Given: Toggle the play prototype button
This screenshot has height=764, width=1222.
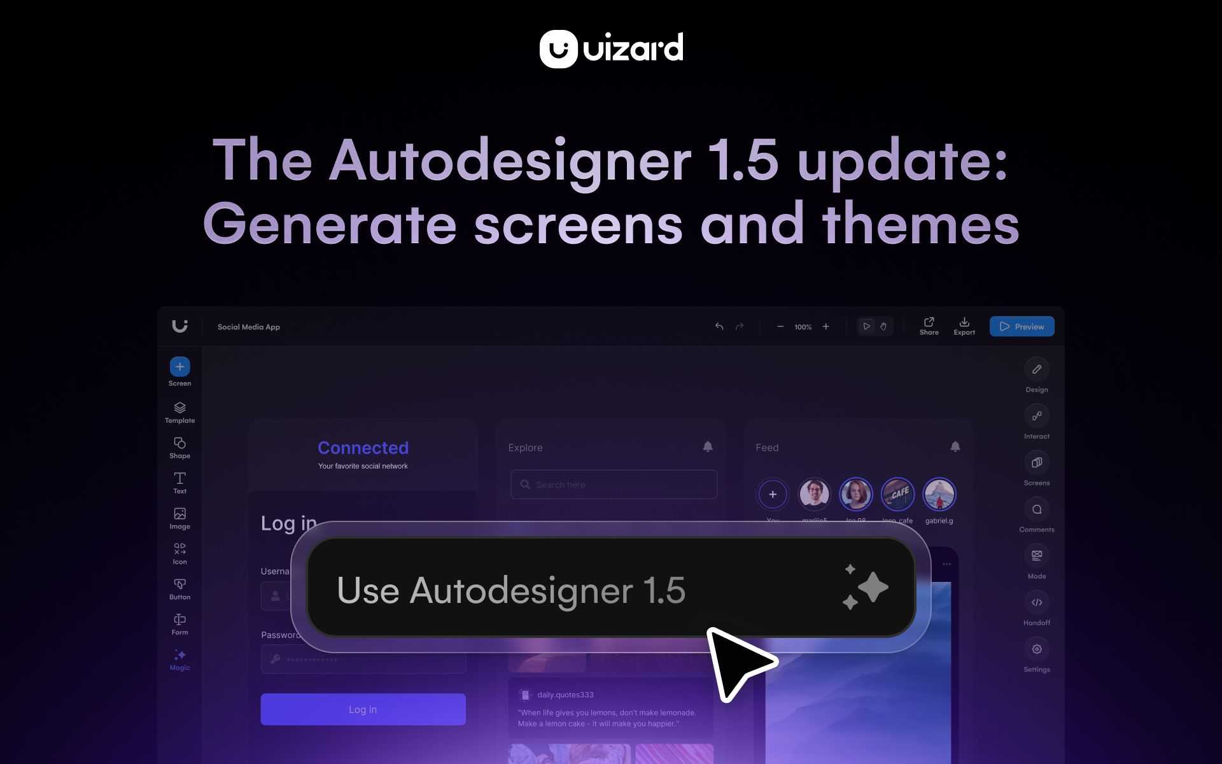Looking at the screenshot, I should tap(865, 326).
